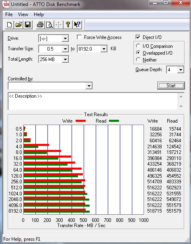Expand the Queue Depth dropdown

click(181, 70)
